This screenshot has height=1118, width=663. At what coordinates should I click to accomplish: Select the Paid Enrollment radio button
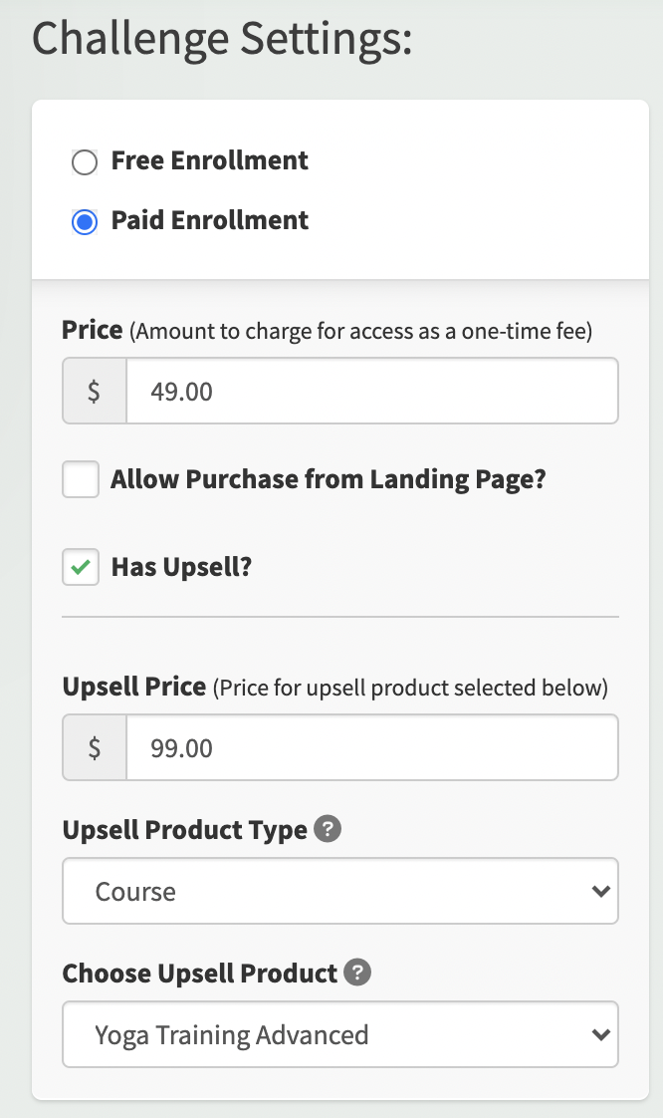coord(85,222)
